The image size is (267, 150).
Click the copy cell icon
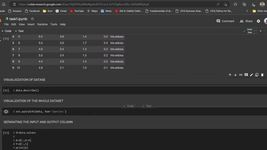tap(257, 75)
